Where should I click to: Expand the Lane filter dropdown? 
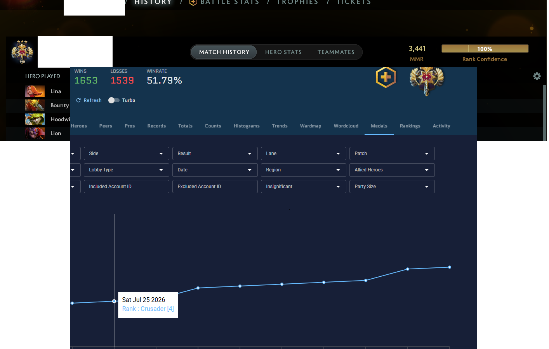[x=304, y=154]
